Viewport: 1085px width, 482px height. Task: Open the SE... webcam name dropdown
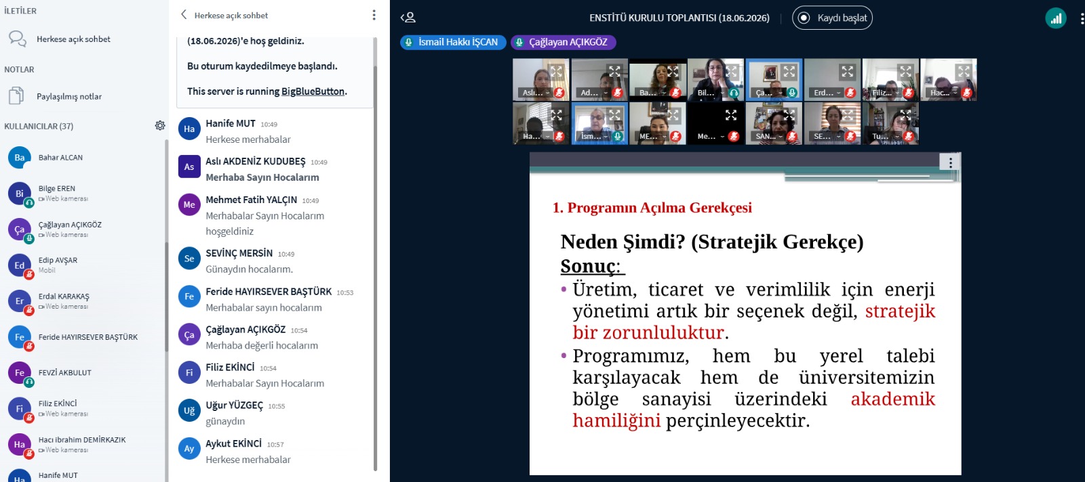827,136
